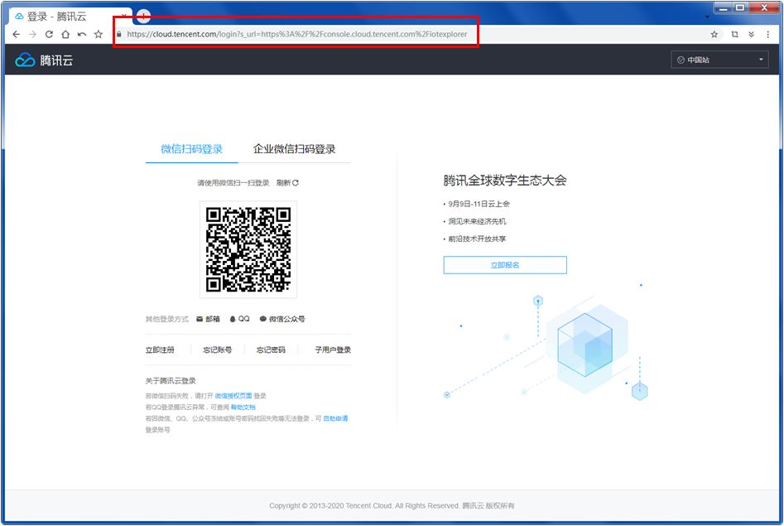This screenshot has height=526, width=784.
Task: Click the WeChat login QR code
Action: click(x=248, y=249)
